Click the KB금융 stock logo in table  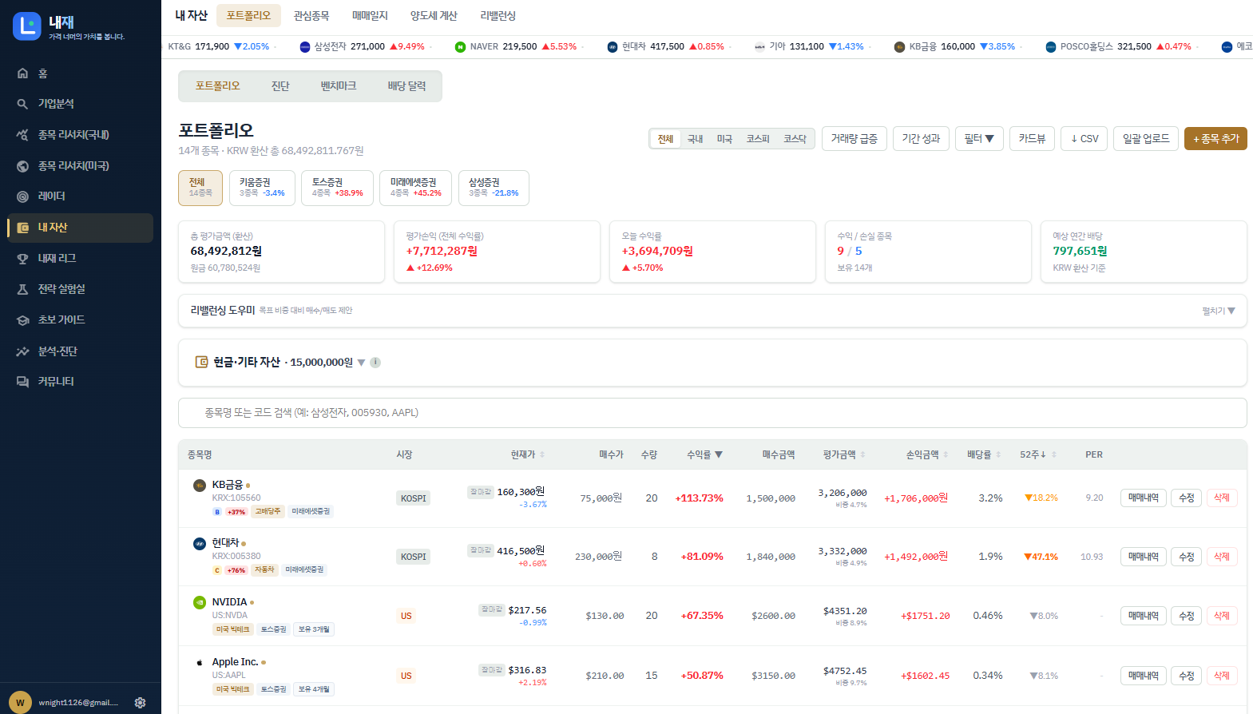pyautogui.click(x=200, y=485)
